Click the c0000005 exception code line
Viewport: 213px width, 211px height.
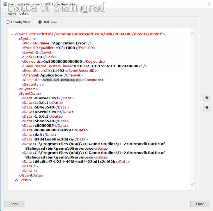point(45,125)
